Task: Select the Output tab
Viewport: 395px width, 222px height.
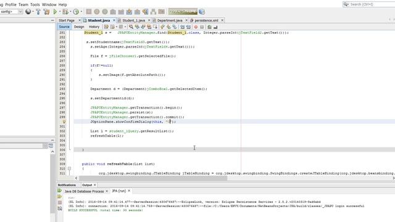Action: tap(87, 185)
